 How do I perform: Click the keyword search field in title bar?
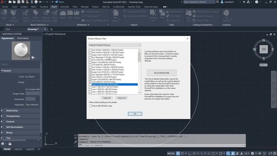[199, 2]
